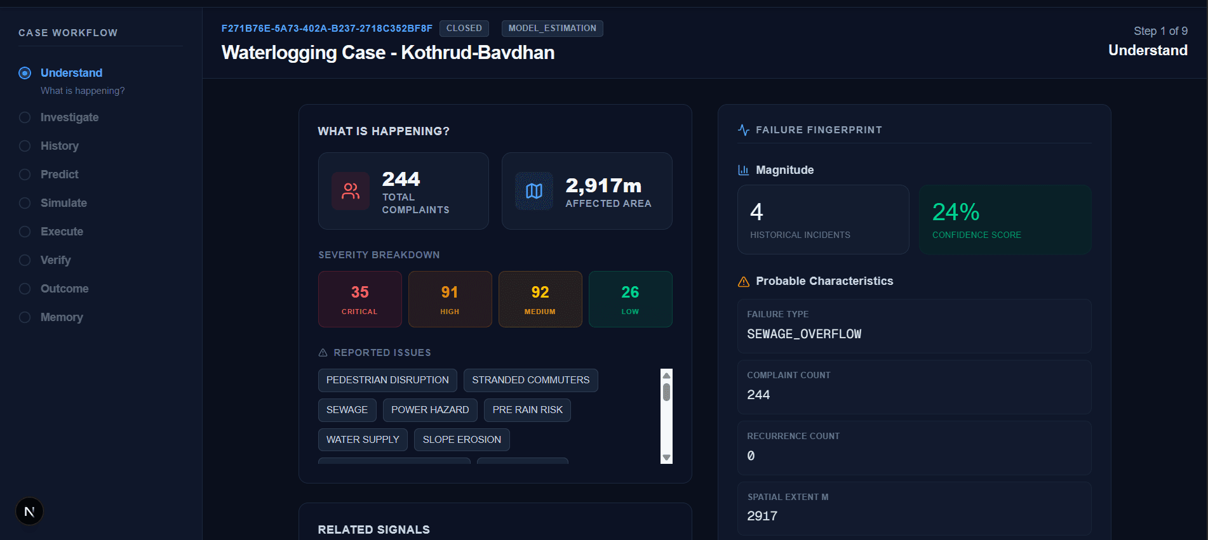
Task: Click the 2,917m affected area value
Action: (x=603, y=185)
